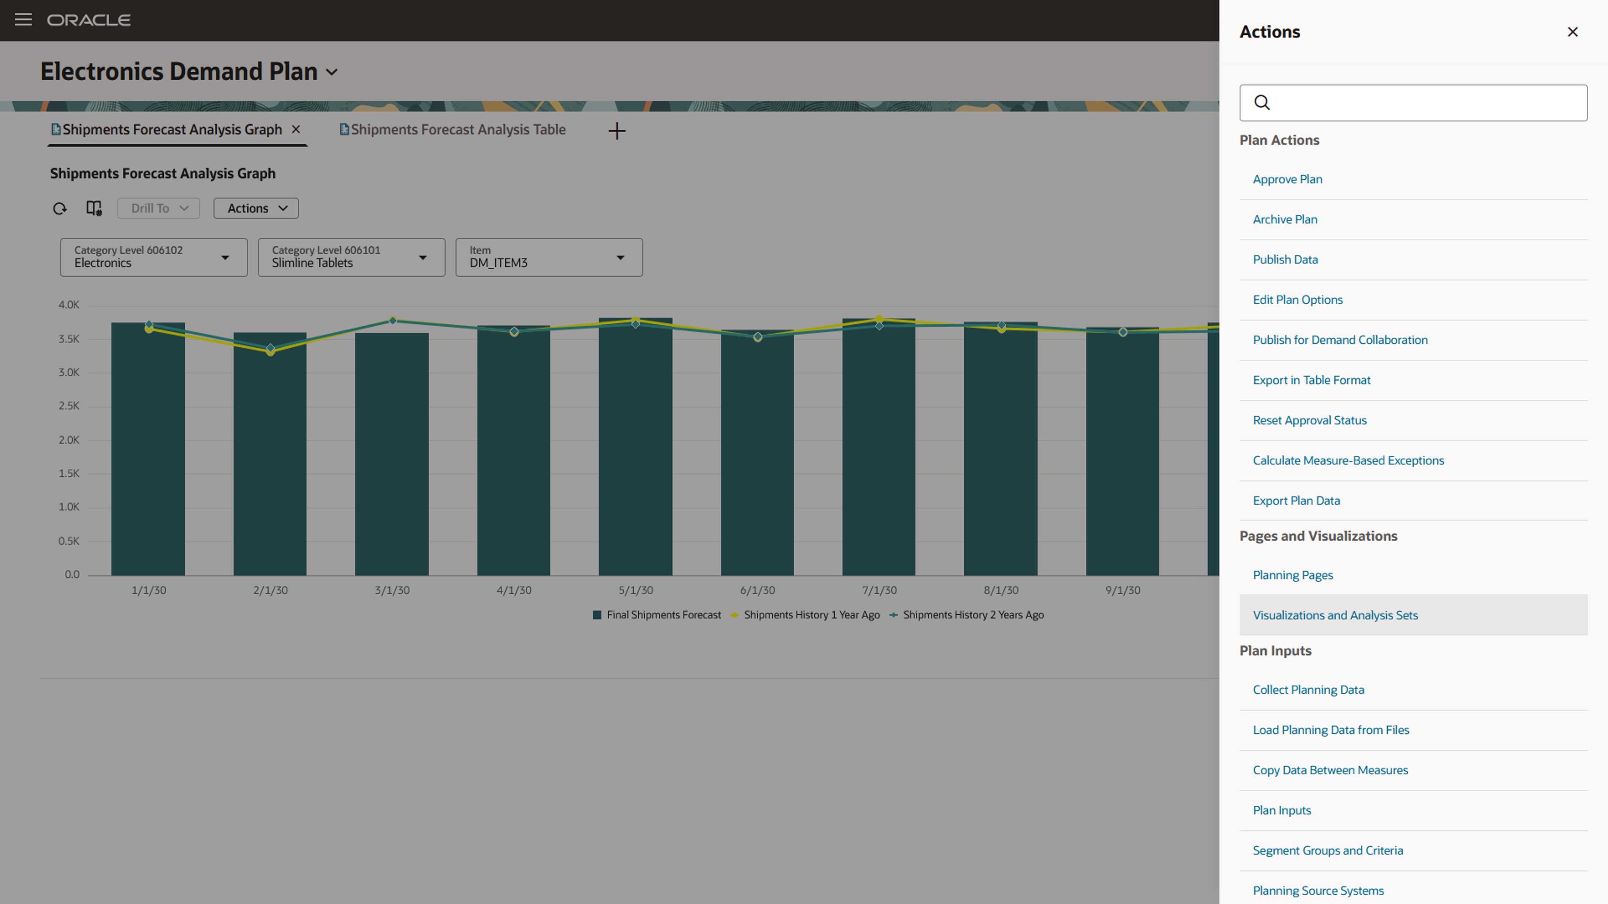Close the Actions panel
Viewport: 1608px width, 904px height.
1573,32
